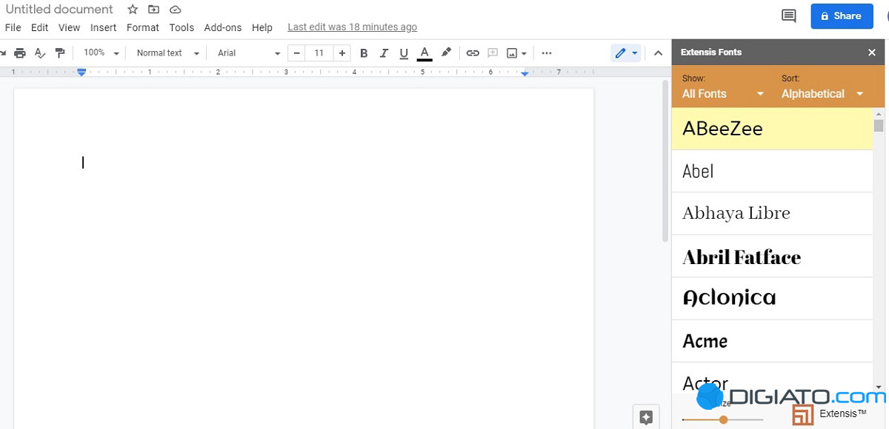
Task: Toggle italic formatting
Action: coord(384,53)
